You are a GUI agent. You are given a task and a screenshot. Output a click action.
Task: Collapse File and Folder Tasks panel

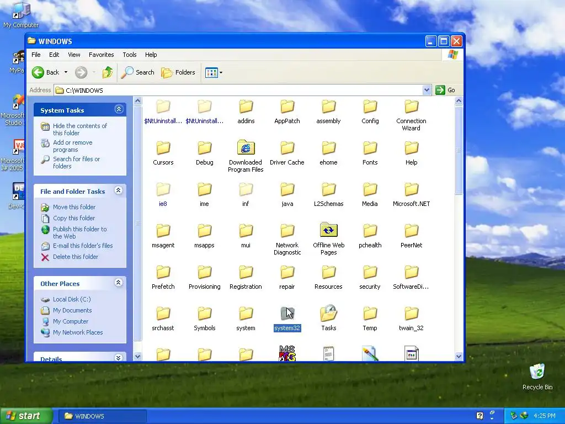(x=119, y=190)
